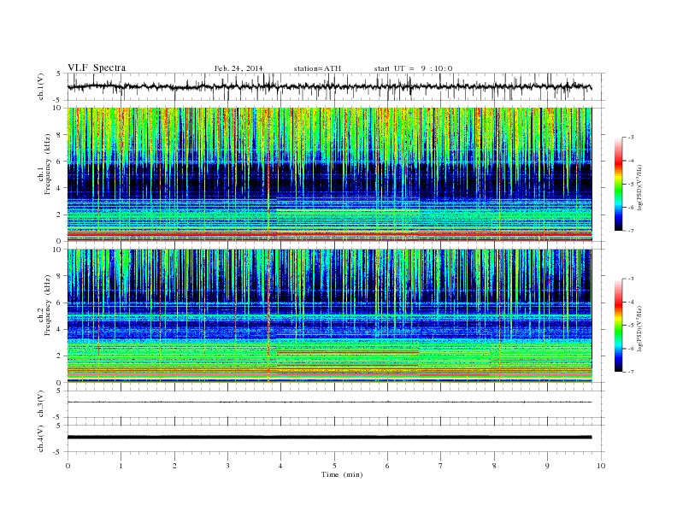
Task: Click the -7 tick on ch.2 color bar
Action: pos(631,372)
